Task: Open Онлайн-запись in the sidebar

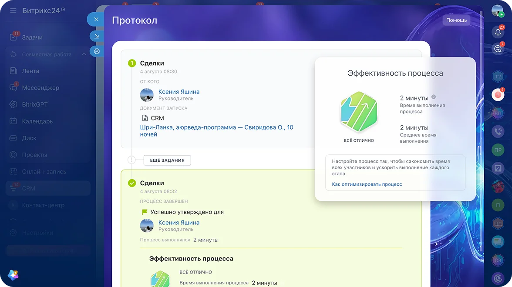Action: 44,171
